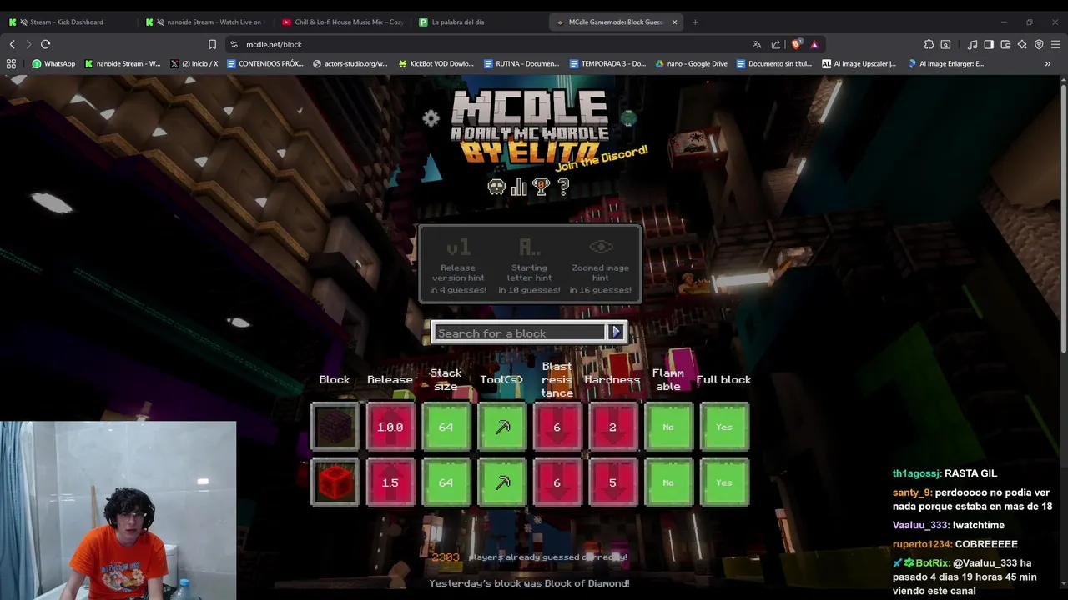Toggle the browser sidebar panel
The image size is (1068, 600).
tap(989, 44)
